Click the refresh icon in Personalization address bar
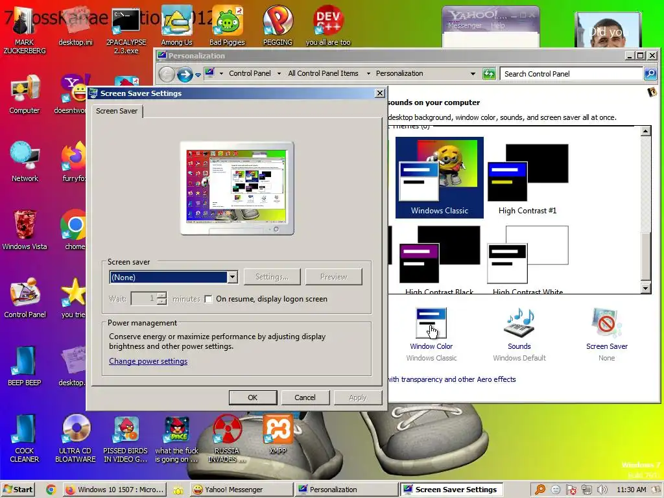This screenshot has height=498, width=664. [x=489, y=74]
